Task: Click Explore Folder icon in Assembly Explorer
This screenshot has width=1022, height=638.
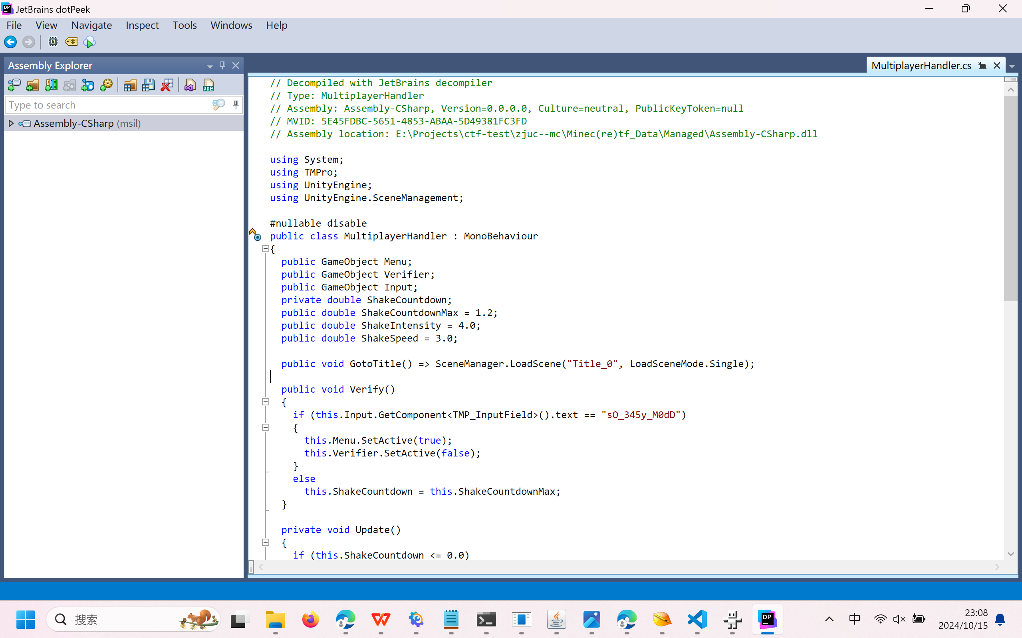Action: click(32, 86)
